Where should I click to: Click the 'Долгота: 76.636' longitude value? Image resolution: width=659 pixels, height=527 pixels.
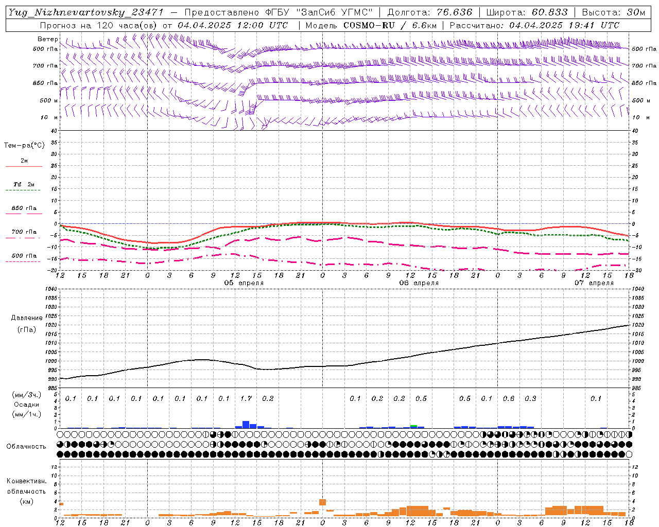pos(430,12)
